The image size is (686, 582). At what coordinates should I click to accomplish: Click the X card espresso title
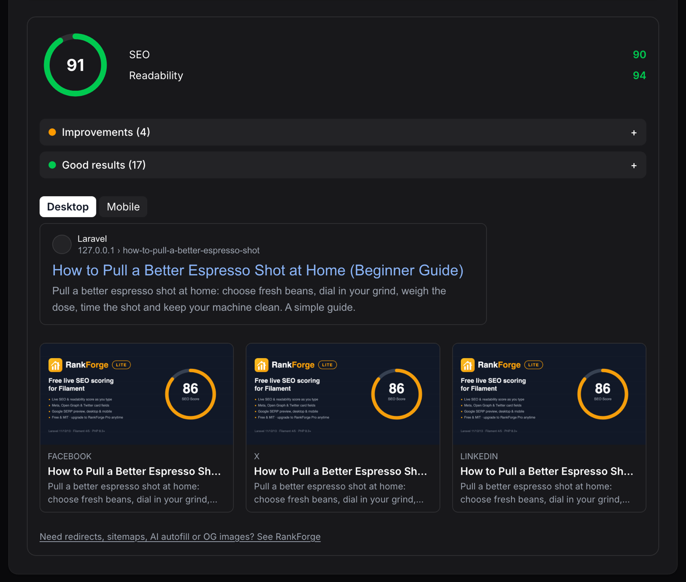341,471
